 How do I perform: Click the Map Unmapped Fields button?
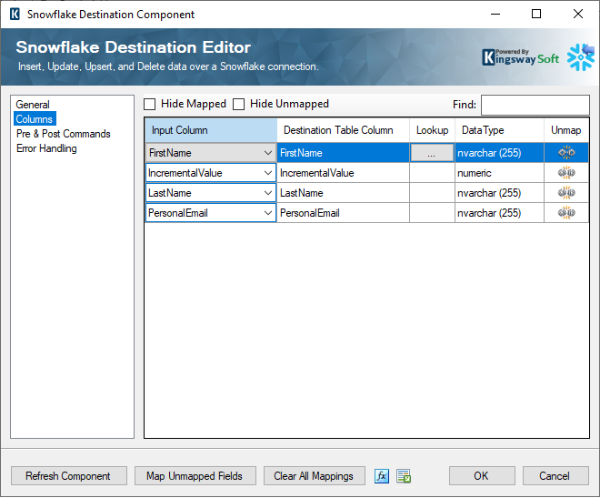point(195,476)
